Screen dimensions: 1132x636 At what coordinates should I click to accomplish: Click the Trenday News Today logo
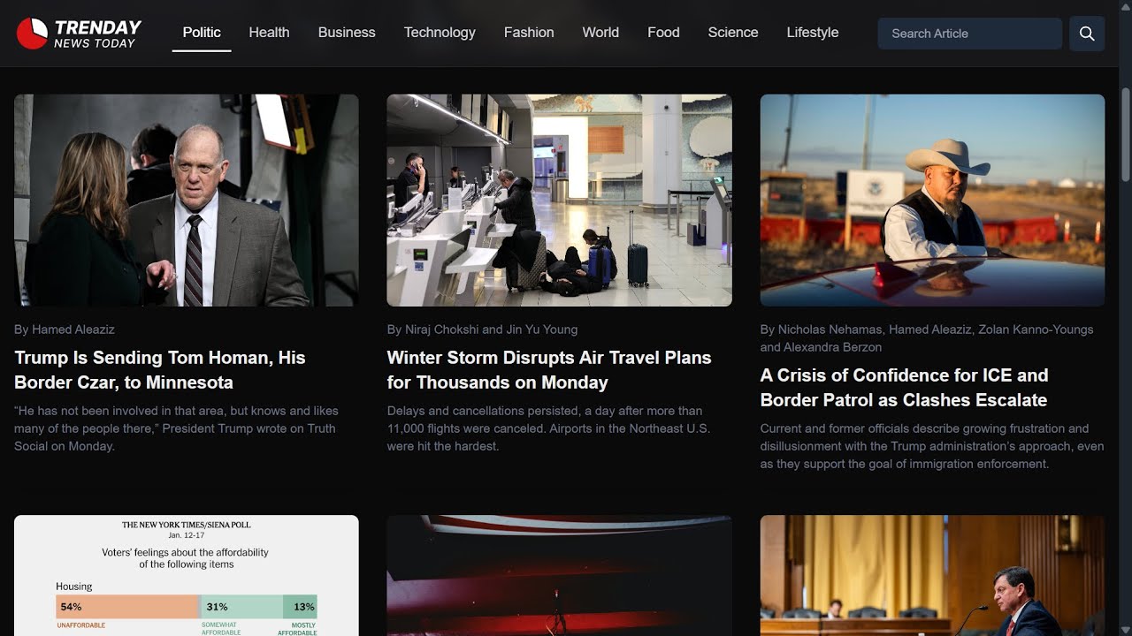(79, 34)
